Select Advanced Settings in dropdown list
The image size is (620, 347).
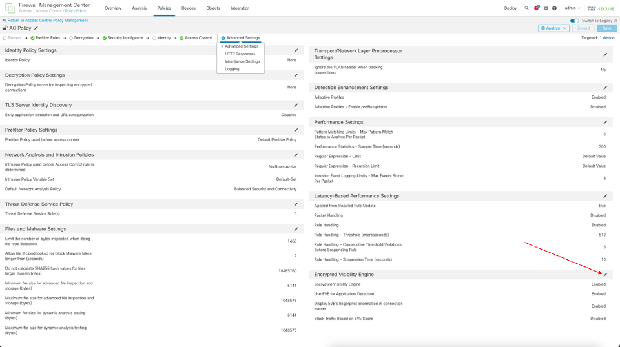click(x=240, y=46)
